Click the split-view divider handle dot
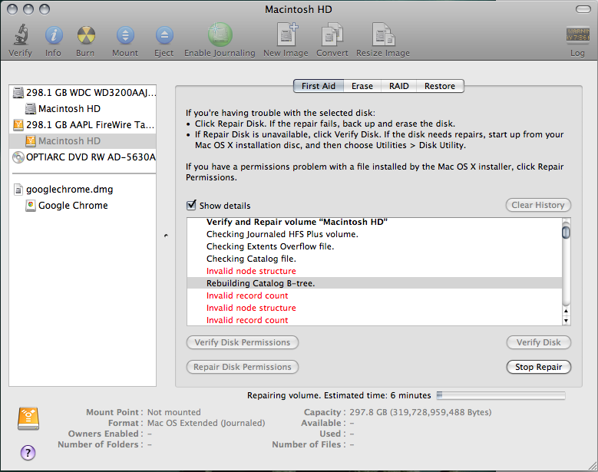The image size is (598, 472). click(x=166, y=236)
